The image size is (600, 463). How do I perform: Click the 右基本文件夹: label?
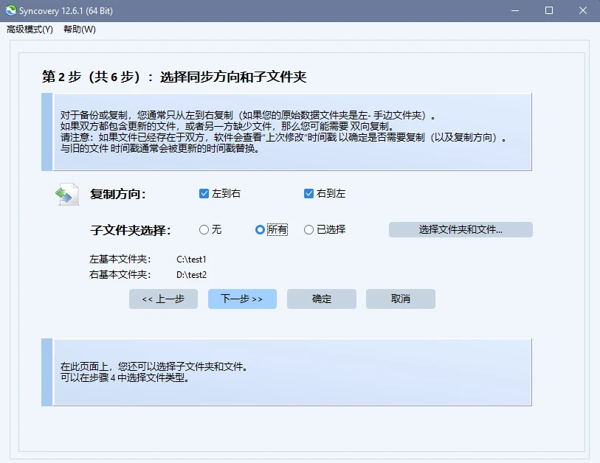(x=120, y=274)
